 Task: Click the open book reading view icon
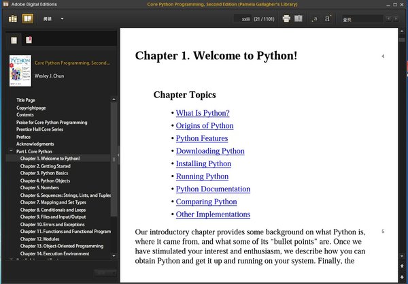27,18
